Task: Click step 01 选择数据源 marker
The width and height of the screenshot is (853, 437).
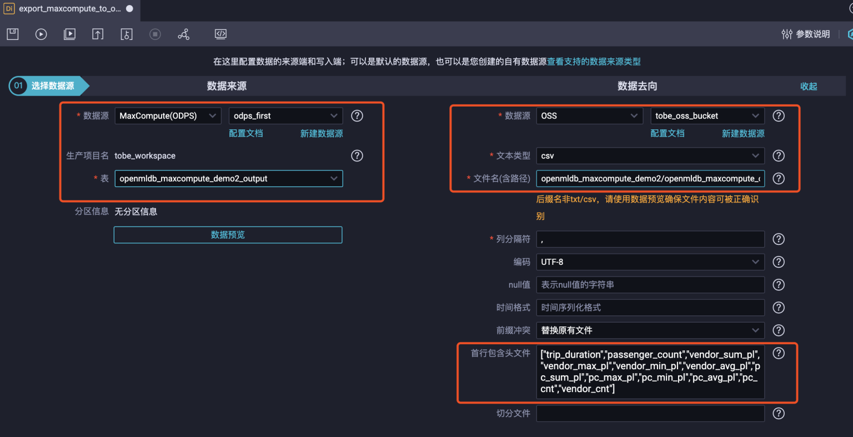Action: click(49, 86)
